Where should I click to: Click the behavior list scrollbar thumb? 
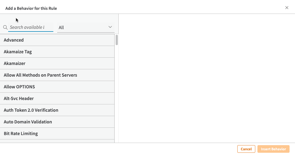[117, 40]
